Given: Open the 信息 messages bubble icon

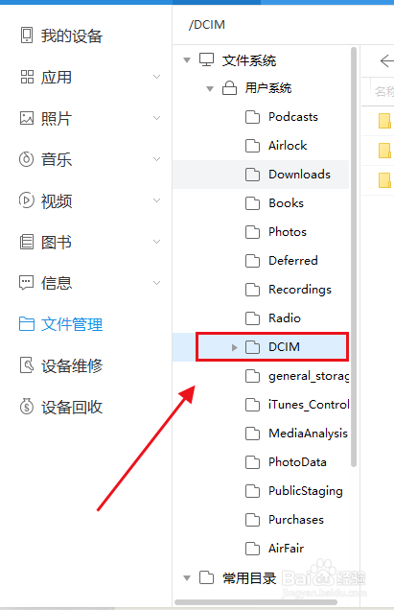Looking at the screenshot, I should pyautogui.click(x=26, y=283).
